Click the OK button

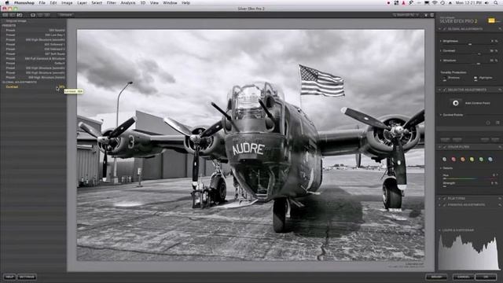(x=486, y=277)
